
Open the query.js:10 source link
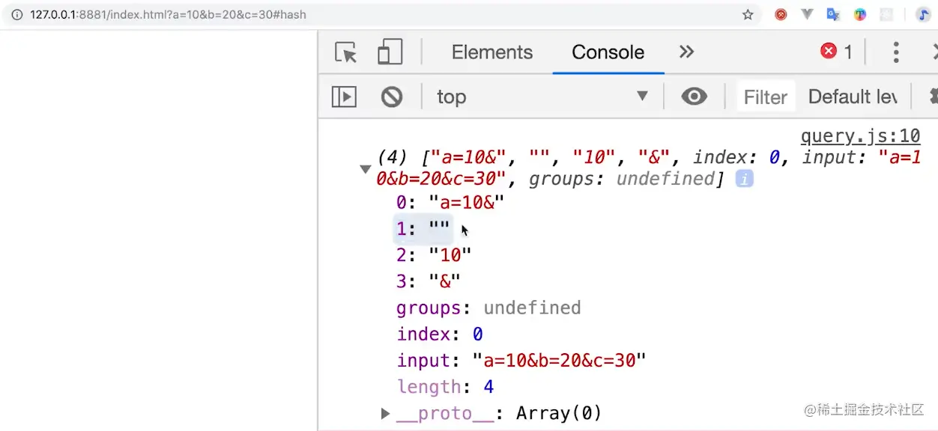pyautogui.click(x=860, y=136)
